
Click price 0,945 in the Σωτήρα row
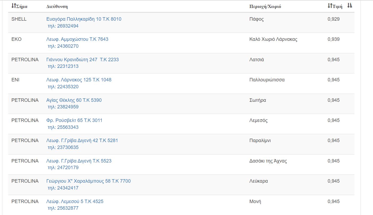(x=334, y=100)
